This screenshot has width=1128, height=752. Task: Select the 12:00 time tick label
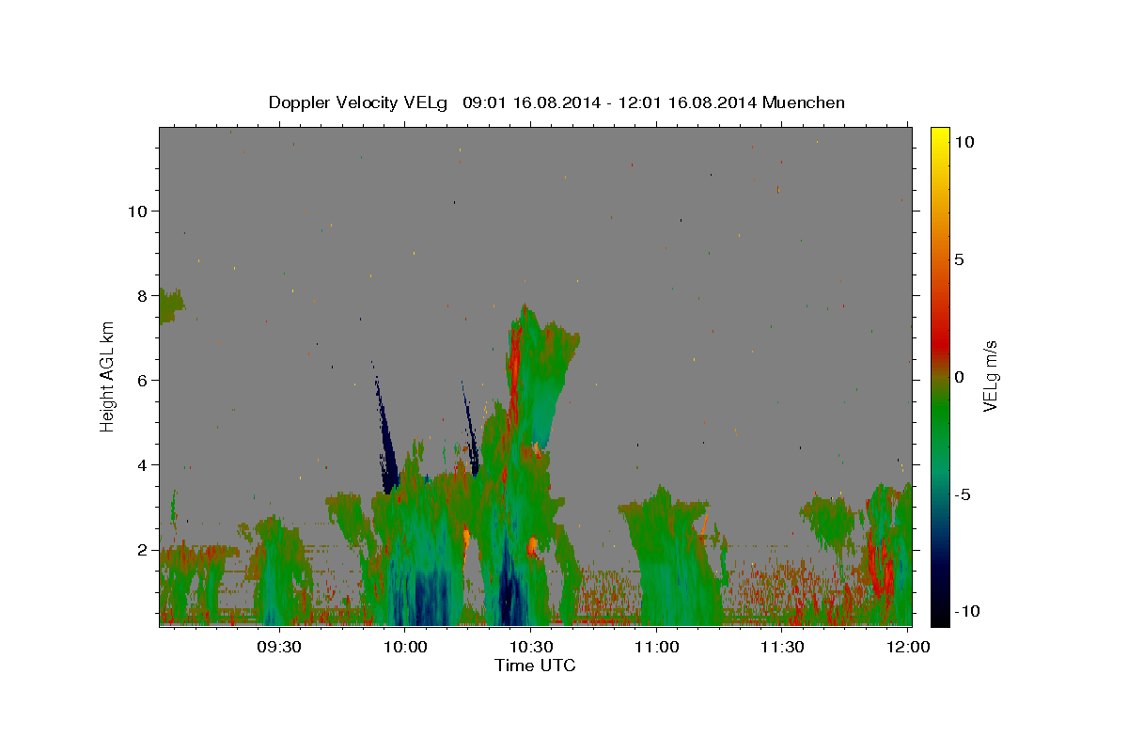pyautogui.click(x=907, y=647)
